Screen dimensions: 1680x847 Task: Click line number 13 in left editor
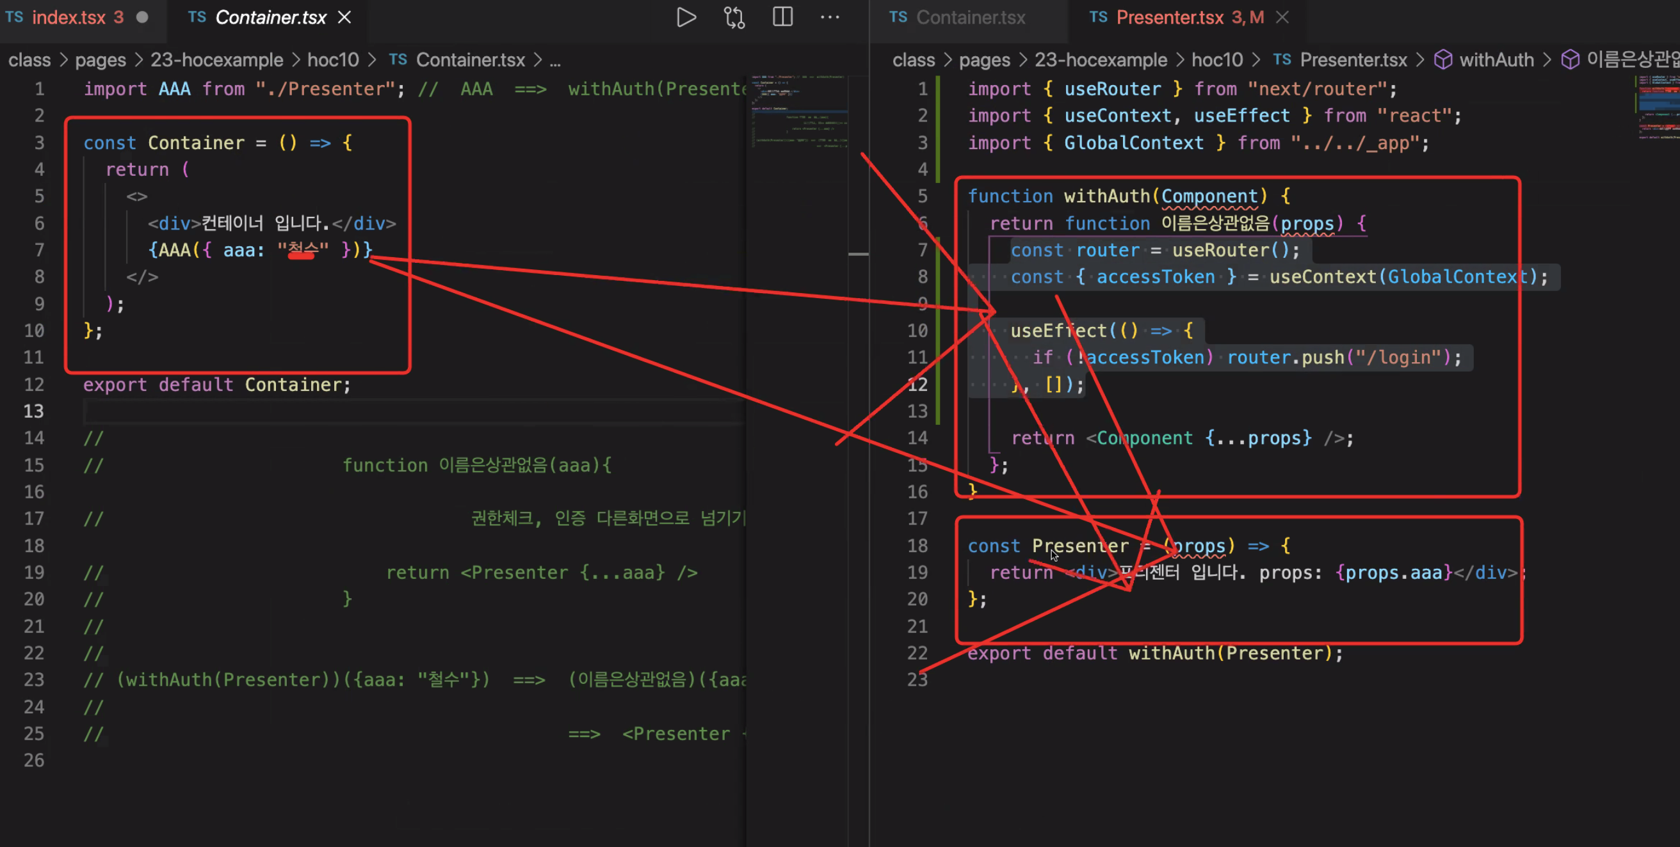coord(34,411)
